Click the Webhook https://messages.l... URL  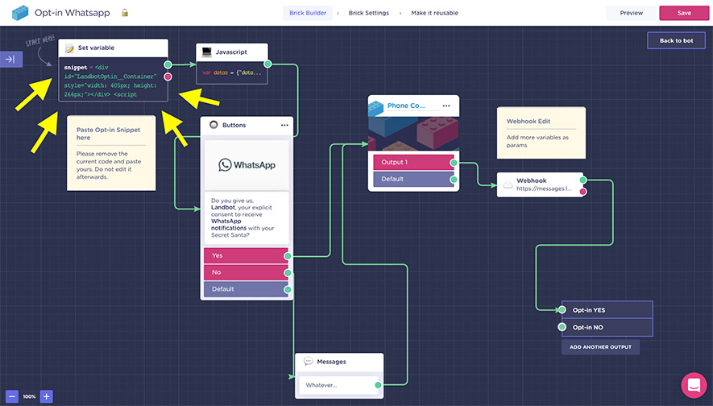[544, 188]
